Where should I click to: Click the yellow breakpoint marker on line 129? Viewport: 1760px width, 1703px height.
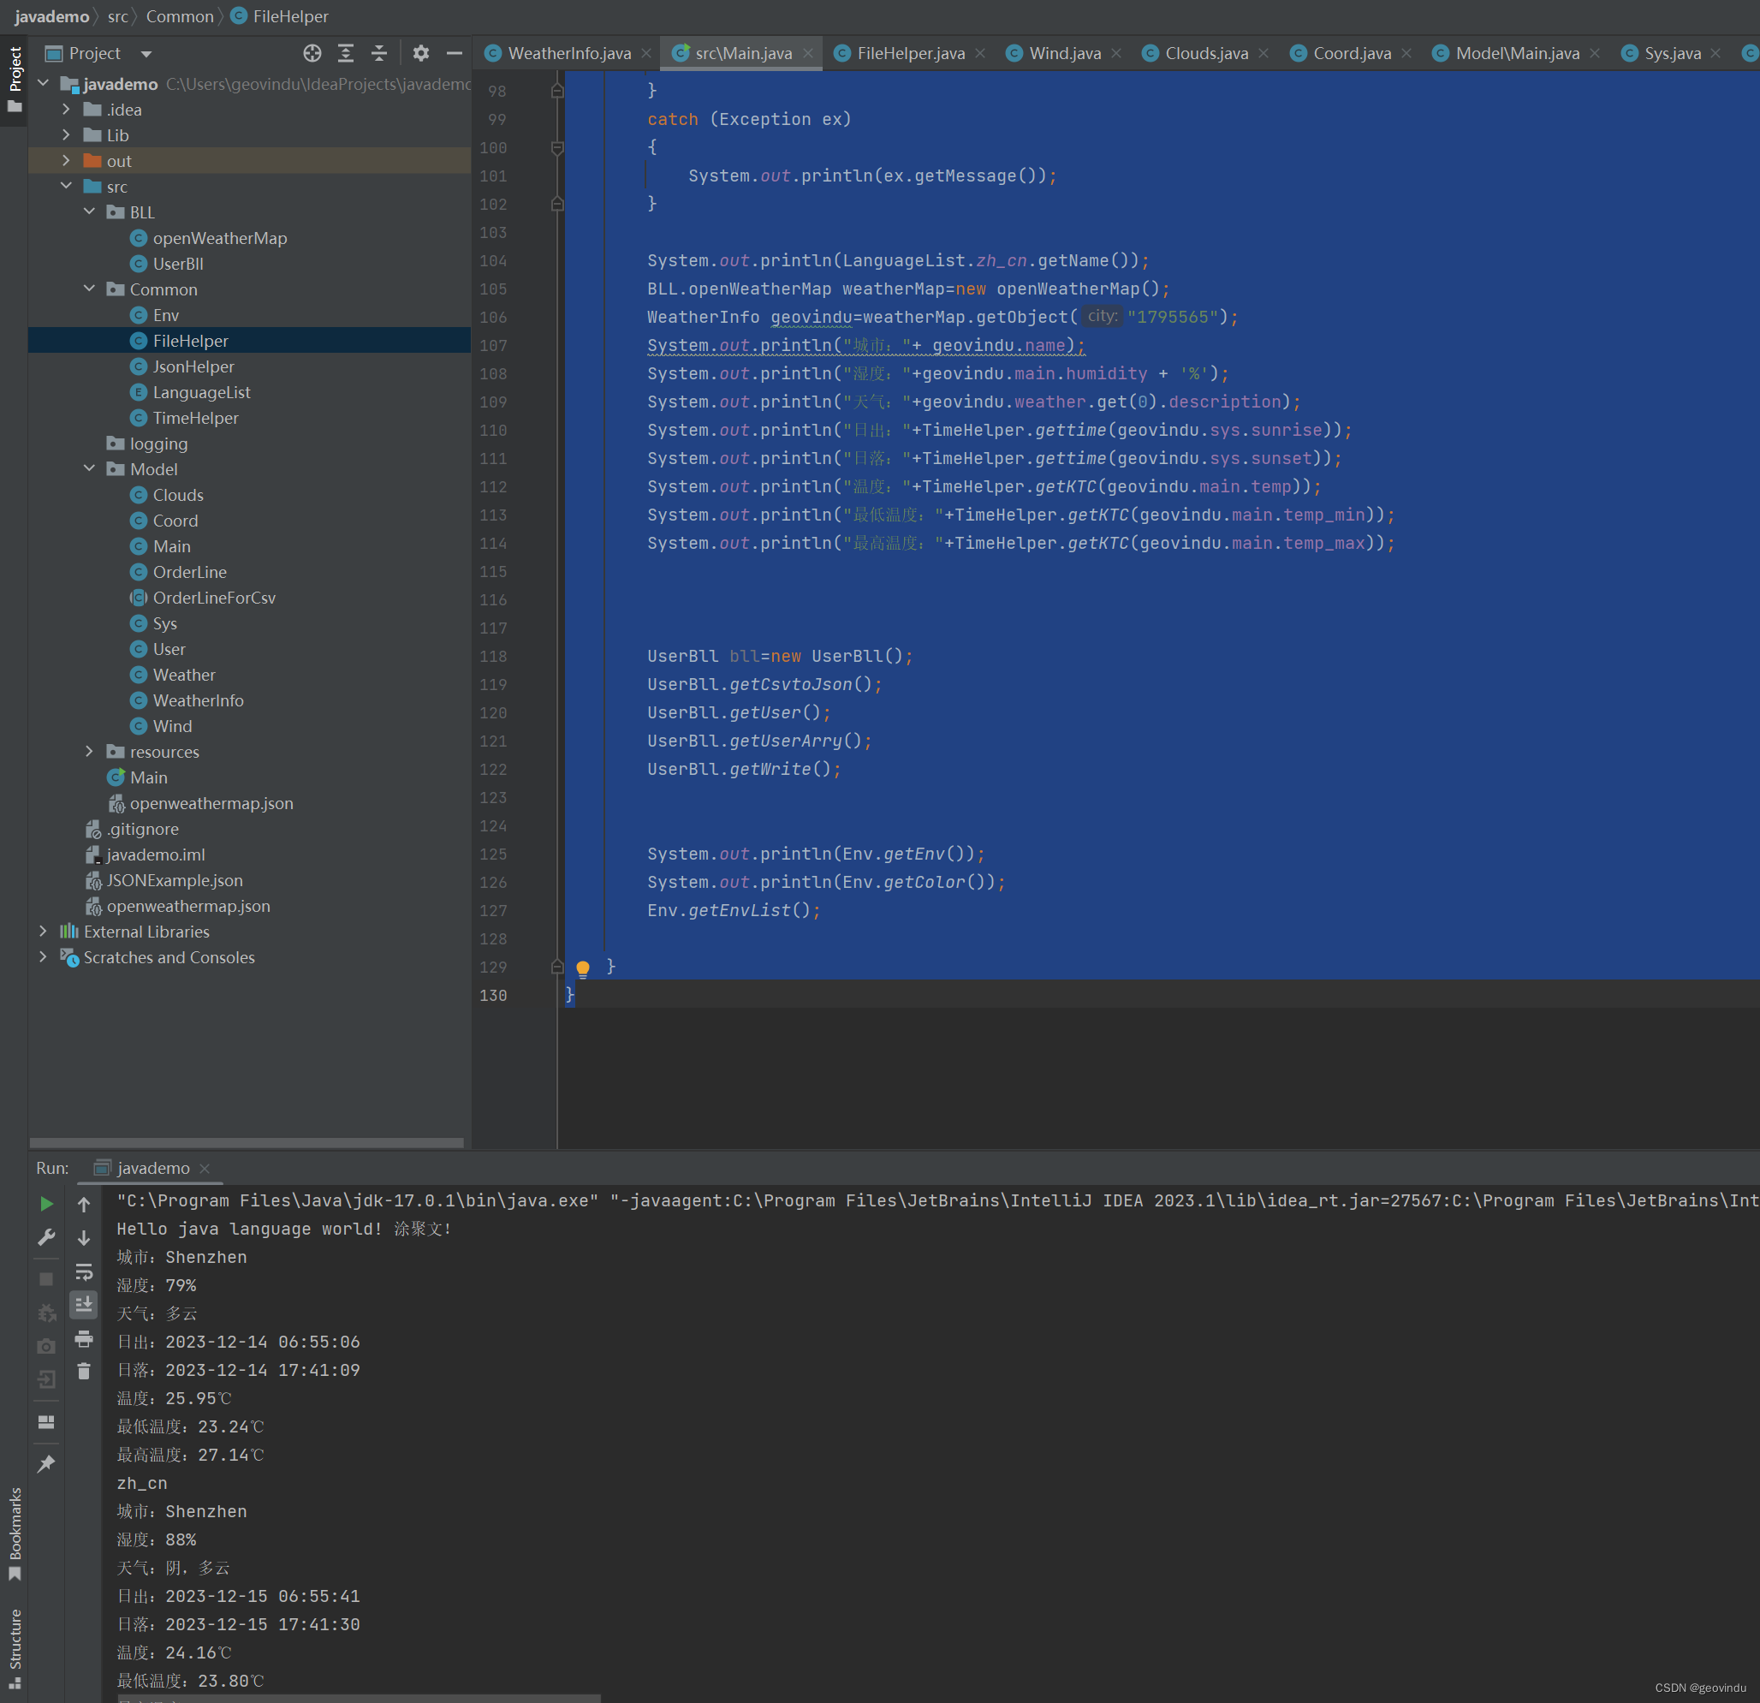tap(584, 968)
